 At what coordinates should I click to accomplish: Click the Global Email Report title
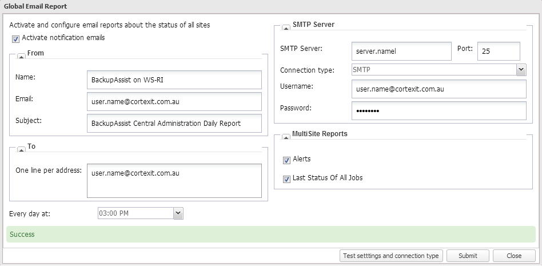point(35,6)
